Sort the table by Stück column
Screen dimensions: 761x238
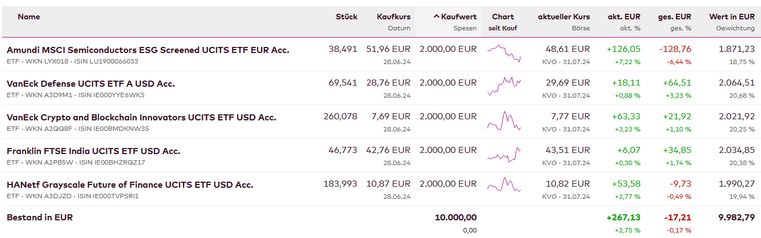(x=347, y=17)
